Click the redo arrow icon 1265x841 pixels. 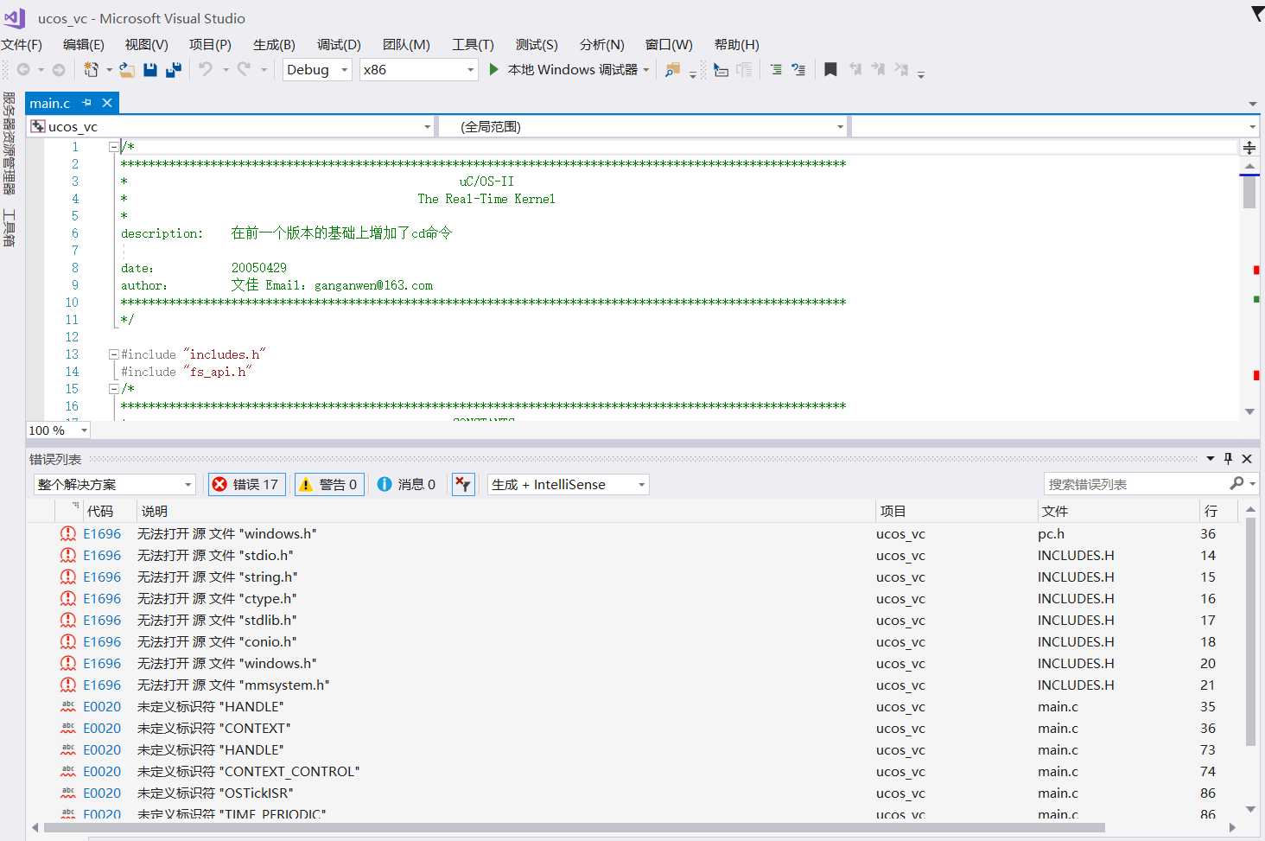[244, 69]
